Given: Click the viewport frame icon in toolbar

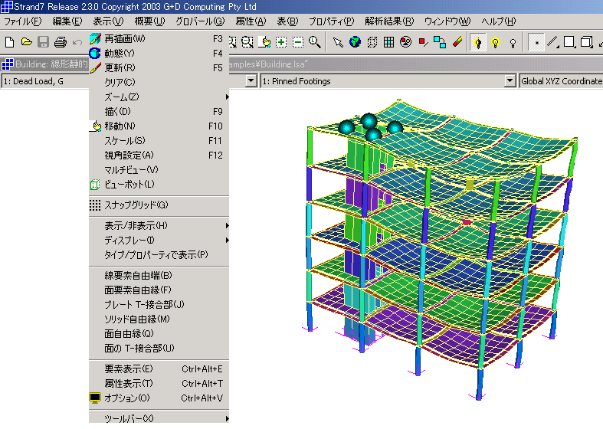Looking at the screenshot, I should coord(372,42).
